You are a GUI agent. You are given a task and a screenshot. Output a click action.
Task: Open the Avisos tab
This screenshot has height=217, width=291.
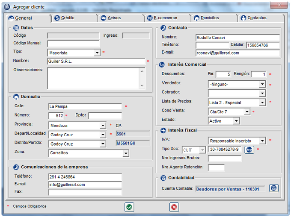[x=122, y=18]
